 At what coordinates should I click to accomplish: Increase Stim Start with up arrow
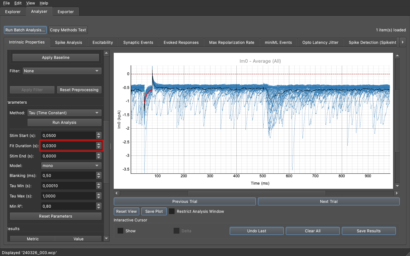coord(99,134)
